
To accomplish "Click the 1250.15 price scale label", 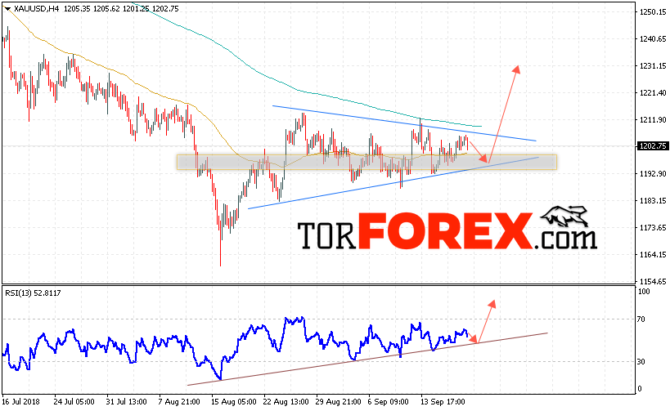I will [653, 12].
